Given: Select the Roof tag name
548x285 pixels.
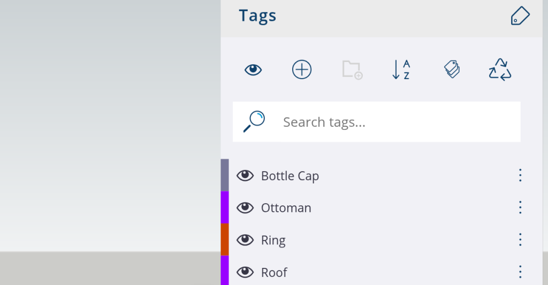Looking at the screenshot, I should [x=274, y=273].
